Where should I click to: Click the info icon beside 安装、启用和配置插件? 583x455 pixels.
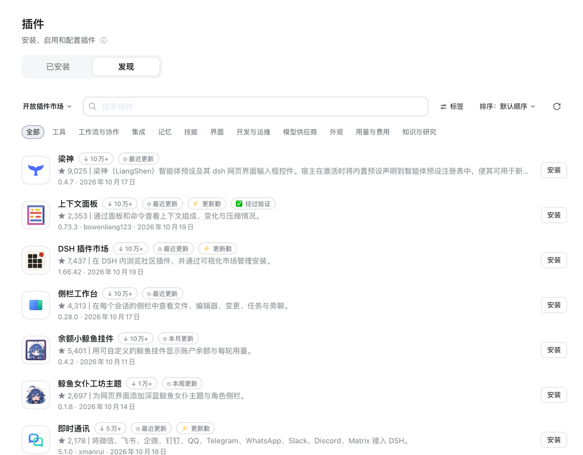(104, 40)
